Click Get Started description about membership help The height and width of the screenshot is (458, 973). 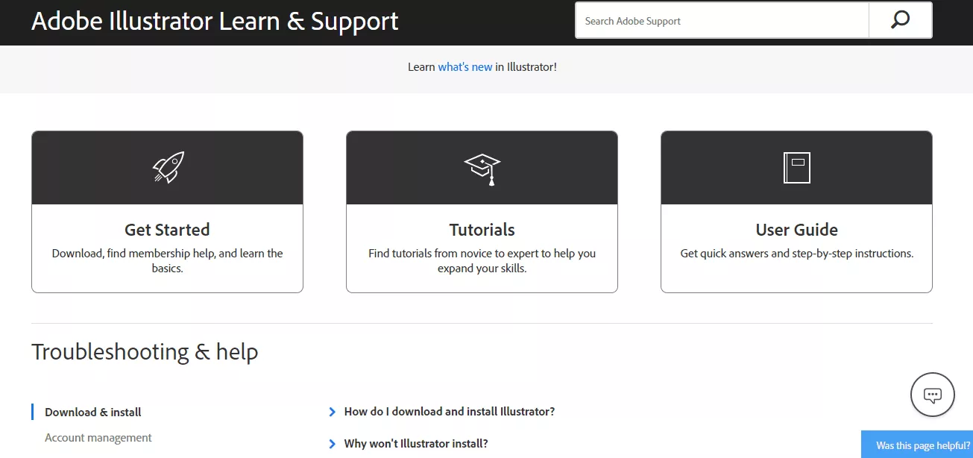click(167, 260)
